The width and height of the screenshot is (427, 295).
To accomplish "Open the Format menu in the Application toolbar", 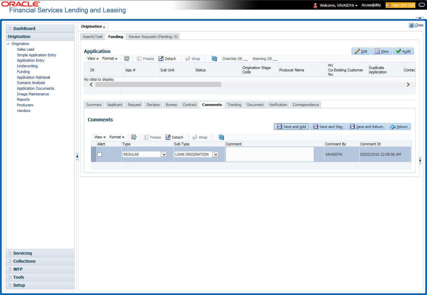I will pos(110,59).
